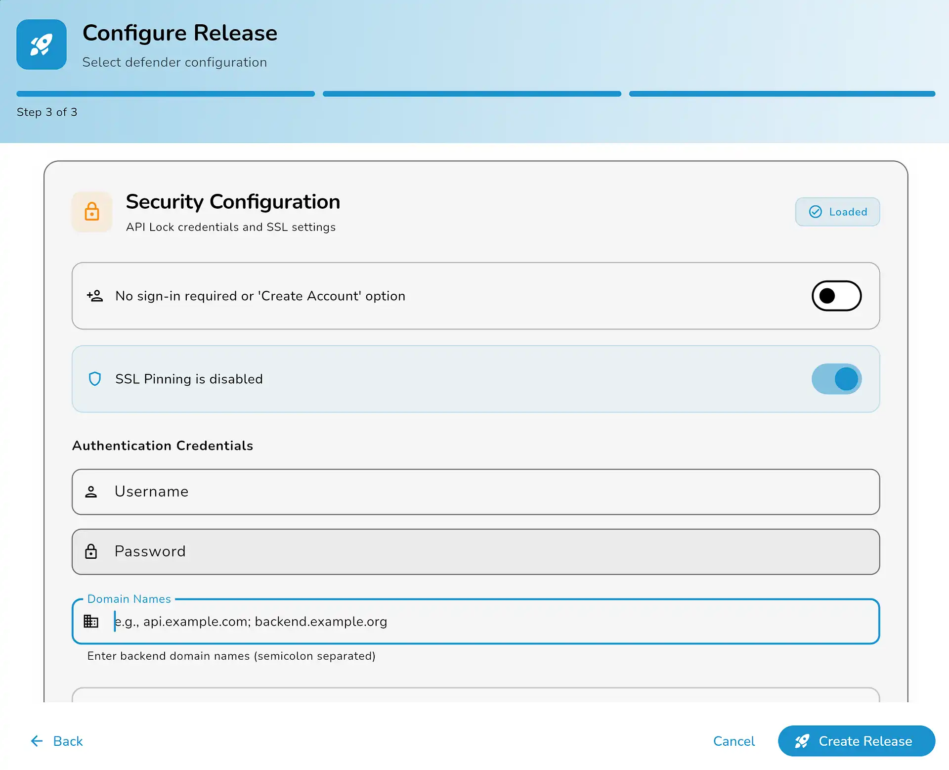Focus the Username input field
Image resolution: width=949 pixels, height=770 pixels.
(x=475, y=492)
